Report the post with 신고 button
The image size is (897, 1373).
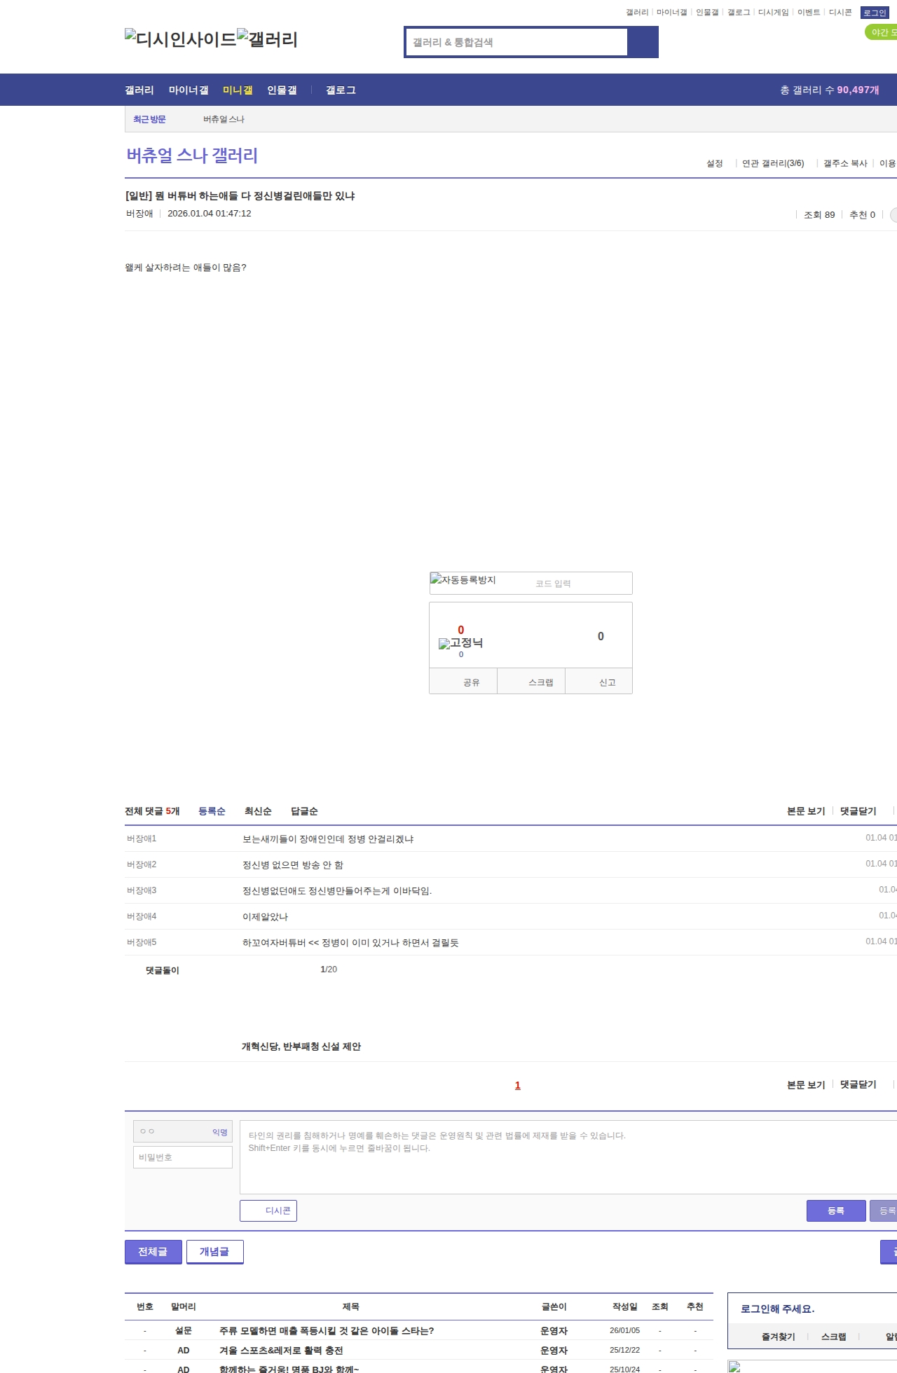pos(607,682)
